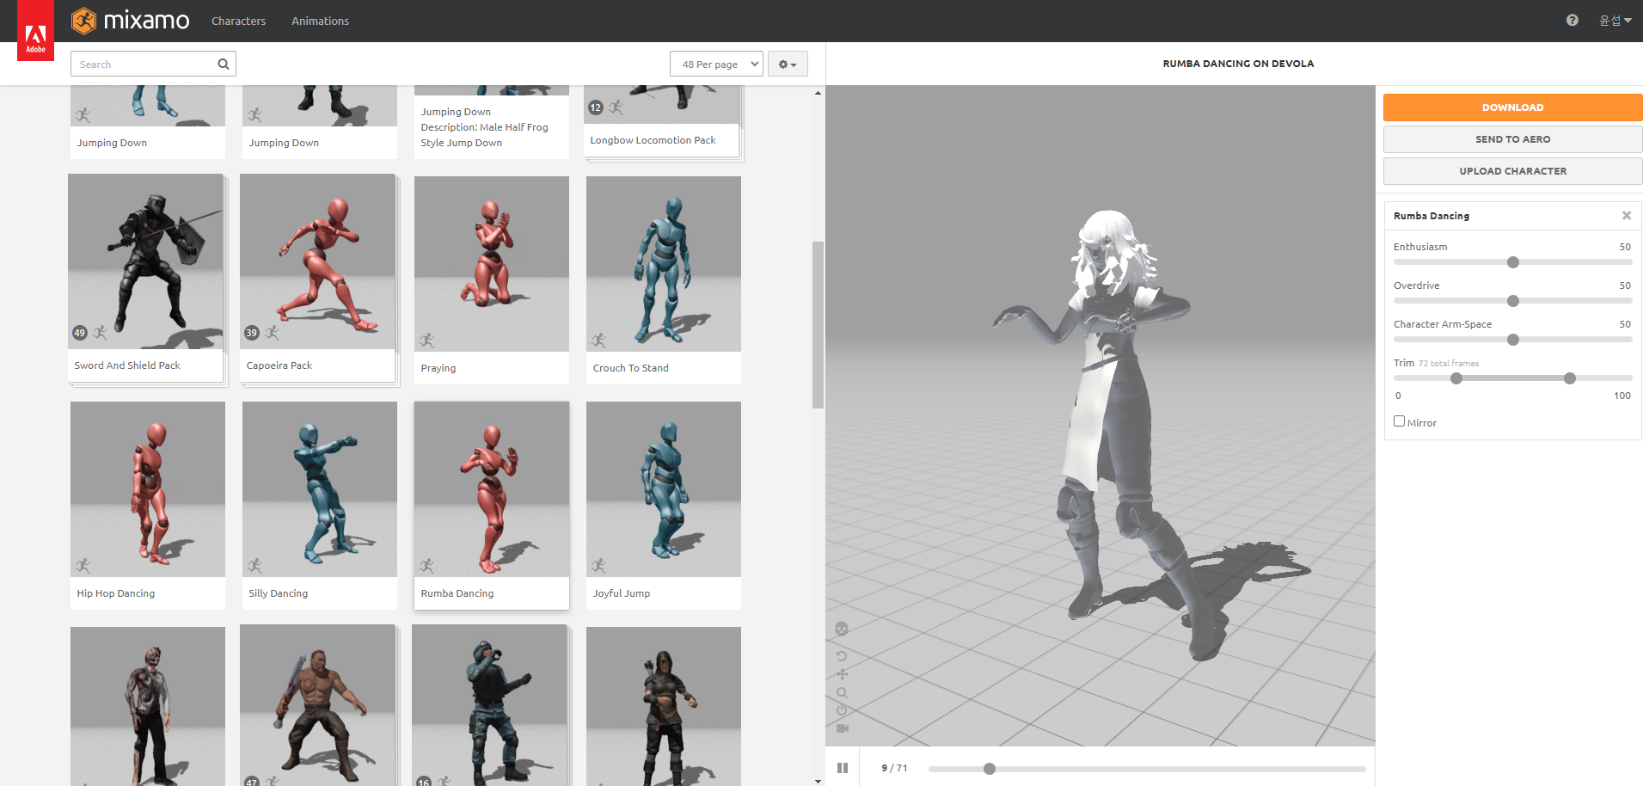Click runner icon on Longbow Locomotion Pack card
Screen dimensions: 1643x786
[616, 107]
